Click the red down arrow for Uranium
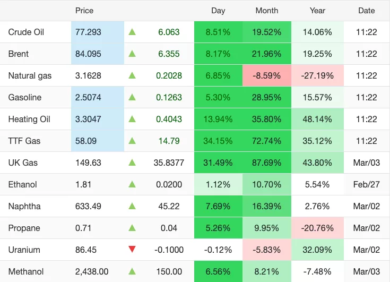390x282 pixels. (132, 250)
